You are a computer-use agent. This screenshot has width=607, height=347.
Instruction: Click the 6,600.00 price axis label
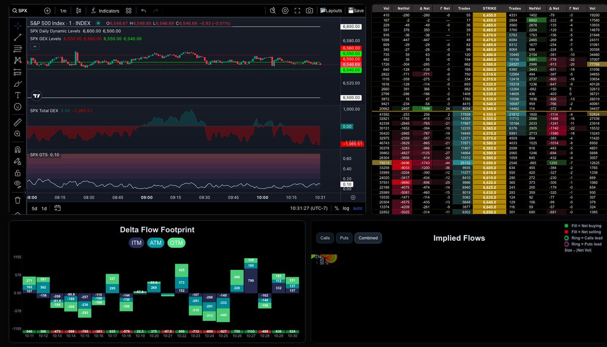click(x=352, y=26)
